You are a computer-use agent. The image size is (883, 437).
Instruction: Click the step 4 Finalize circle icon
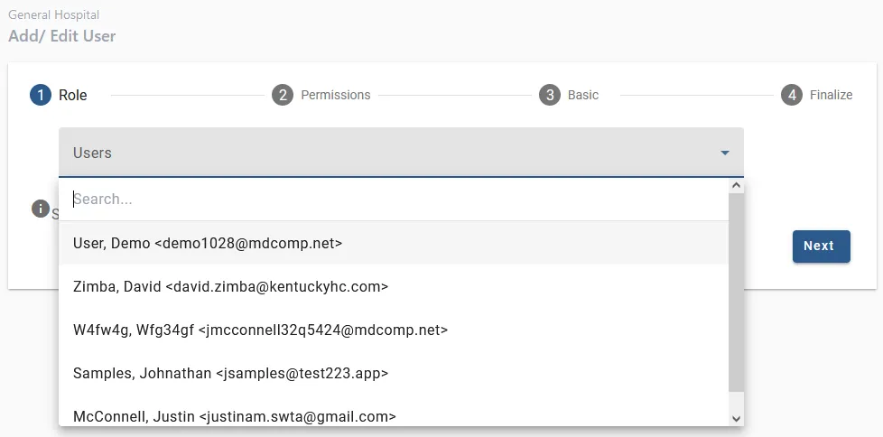[x=792, y=95]
